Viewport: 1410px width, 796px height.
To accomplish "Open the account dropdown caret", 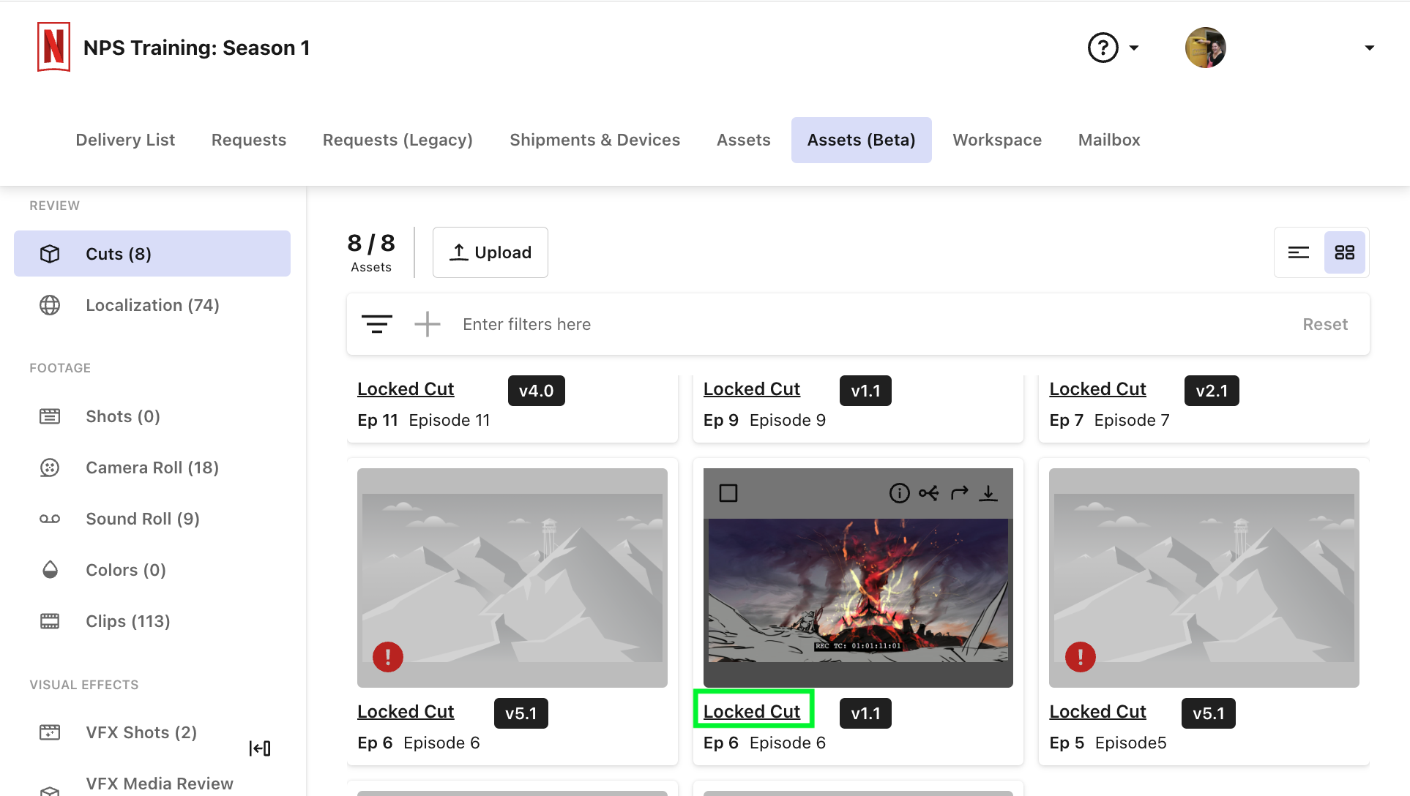I will pyautogui.click(x=1369, y=48).
